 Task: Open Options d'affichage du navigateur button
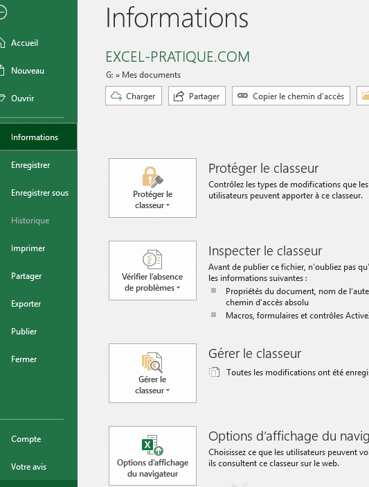(x=152, y=456)
